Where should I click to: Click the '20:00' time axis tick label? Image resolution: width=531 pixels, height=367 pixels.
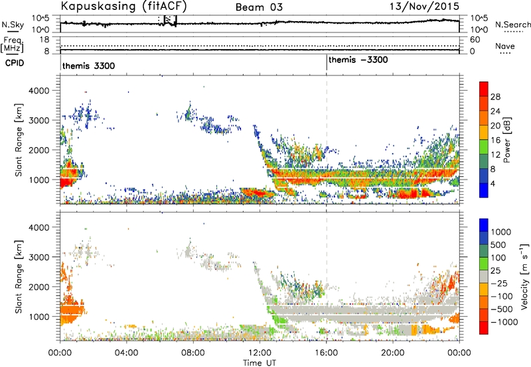coord(393,353)
